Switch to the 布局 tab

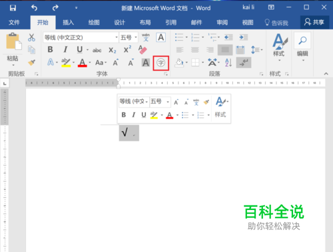145,23
